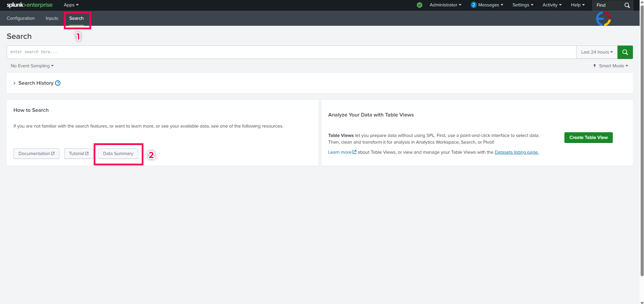Run the search using the green magnifier button
The image size is (644, 304).
pyautogui.click(x=625, y=52)
